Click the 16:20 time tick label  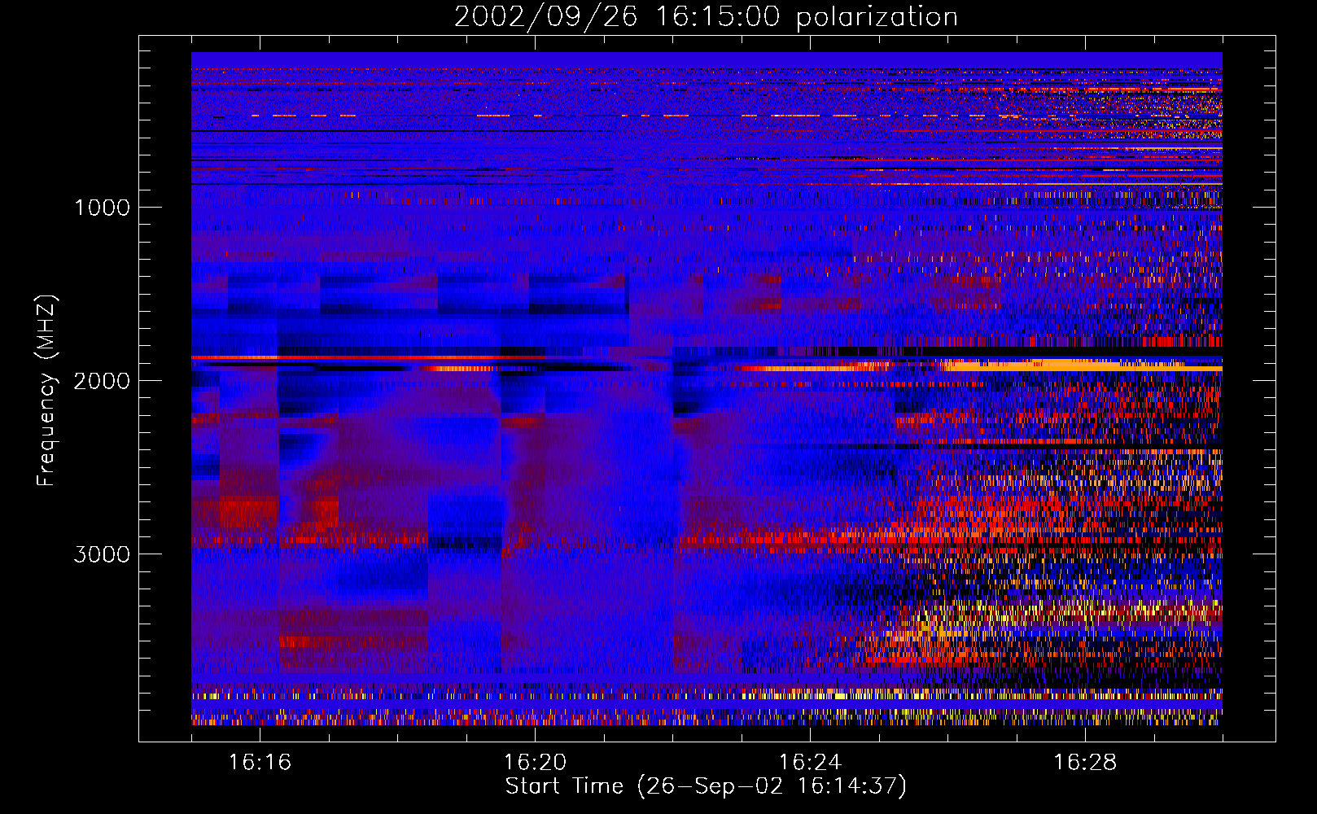click(536, 763)
